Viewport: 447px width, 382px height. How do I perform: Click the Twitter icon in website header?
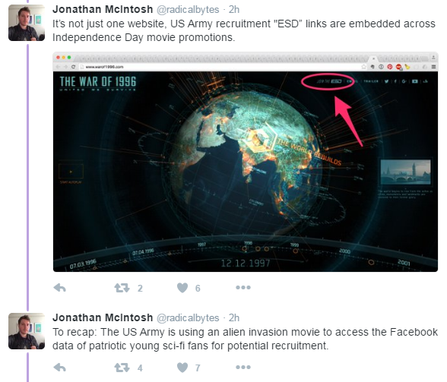click(386, 81)
